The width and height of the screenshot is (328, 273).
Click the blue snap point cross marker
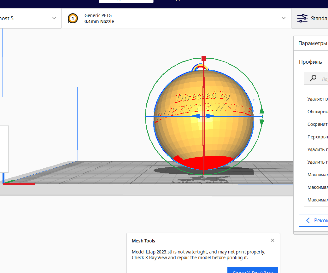[254, 100]
